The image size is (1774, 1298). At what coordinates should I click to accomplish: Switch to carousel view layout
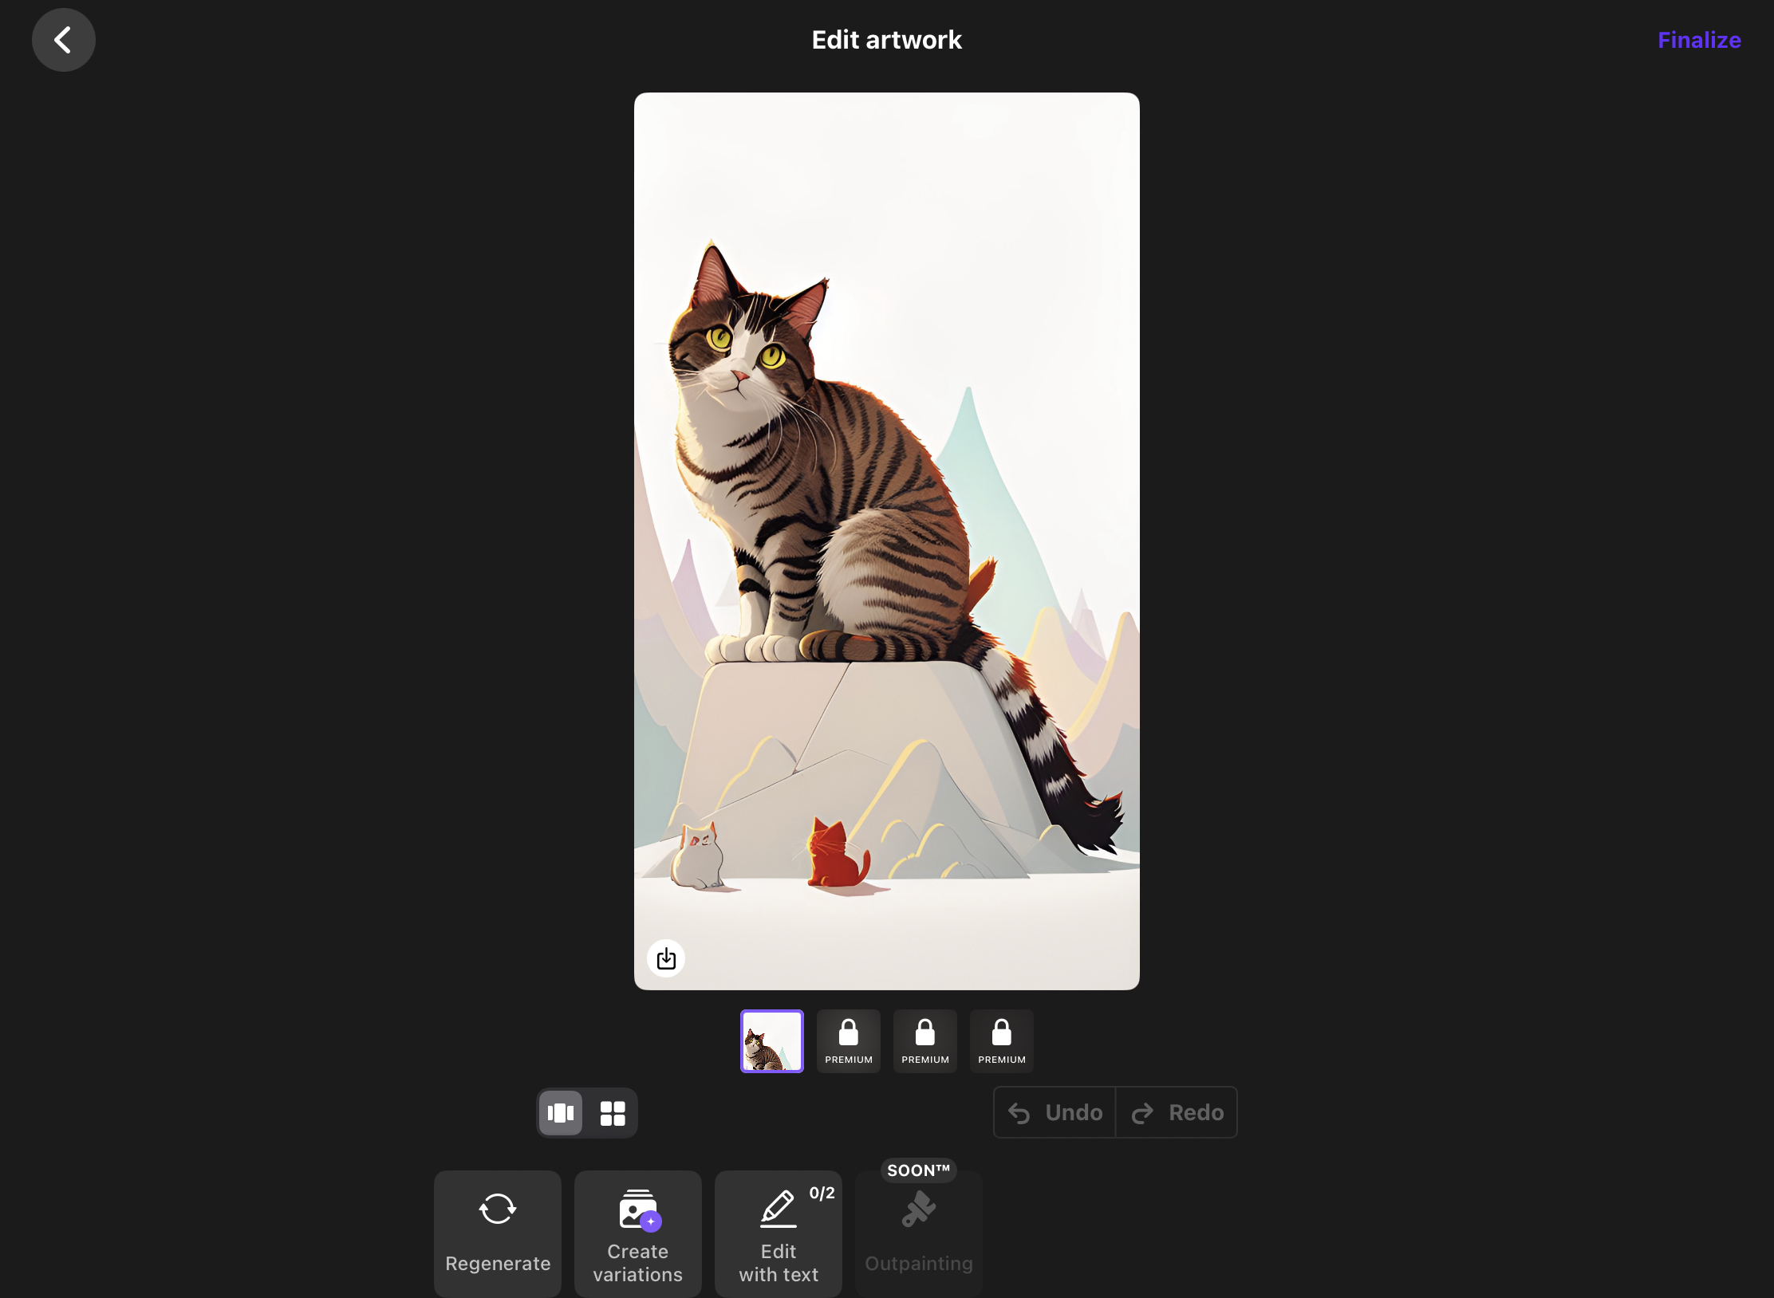coord(561,1112)
